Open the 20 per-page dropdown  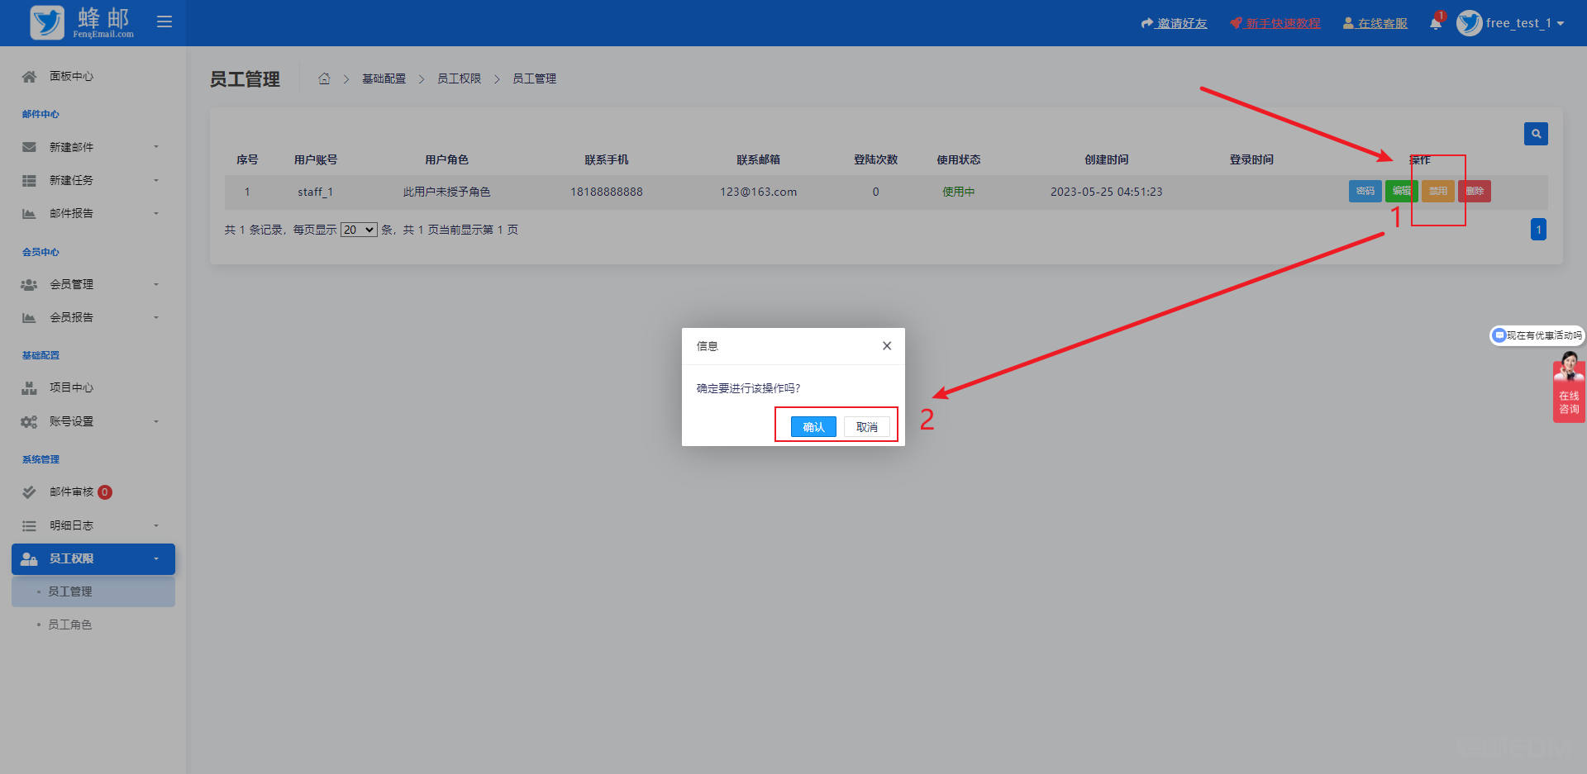(359, 230)
